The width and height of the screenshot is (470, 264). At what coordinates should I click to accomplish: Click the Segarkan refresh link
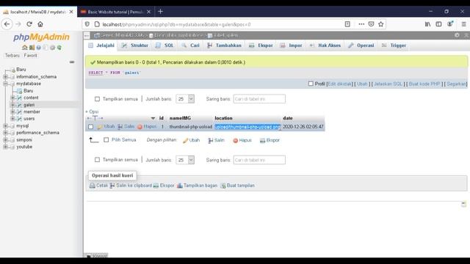[456, 84]
